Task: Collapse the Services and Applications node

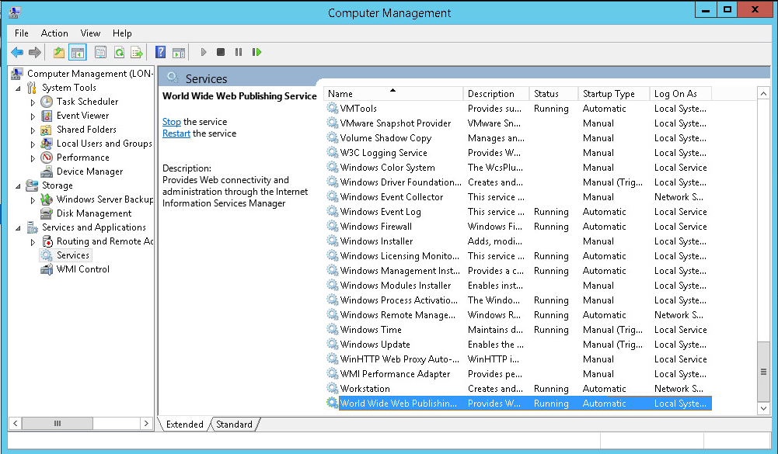Action: (x=18, y=228)
